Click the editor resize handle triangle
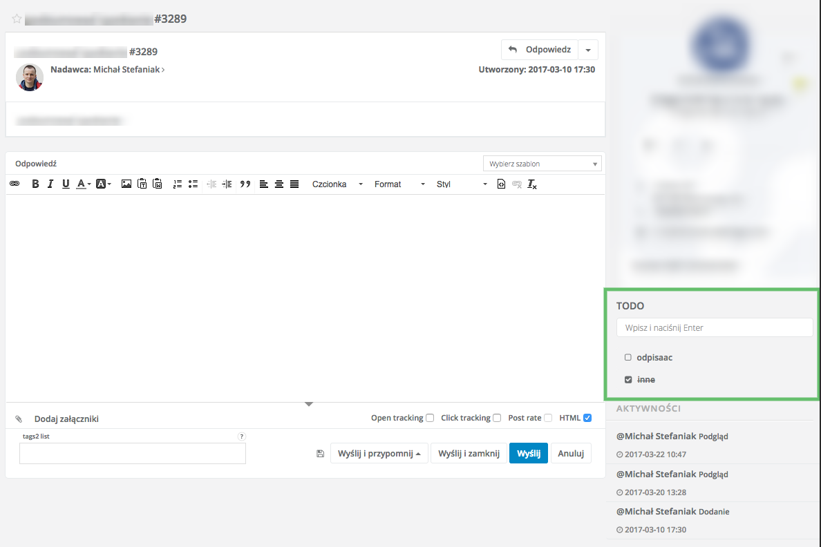Viewport: 821px width, 547px height. tap(309, 404)
